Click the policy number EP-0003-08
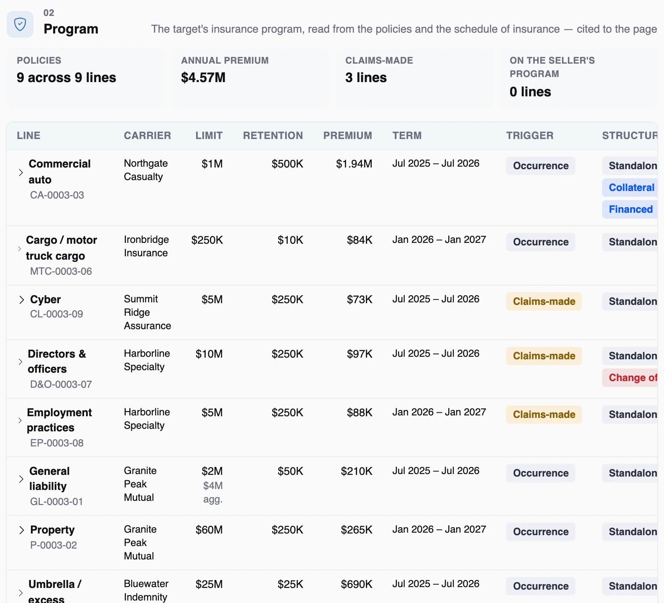Viewport: 664px width, 603px height. (57, 443)
